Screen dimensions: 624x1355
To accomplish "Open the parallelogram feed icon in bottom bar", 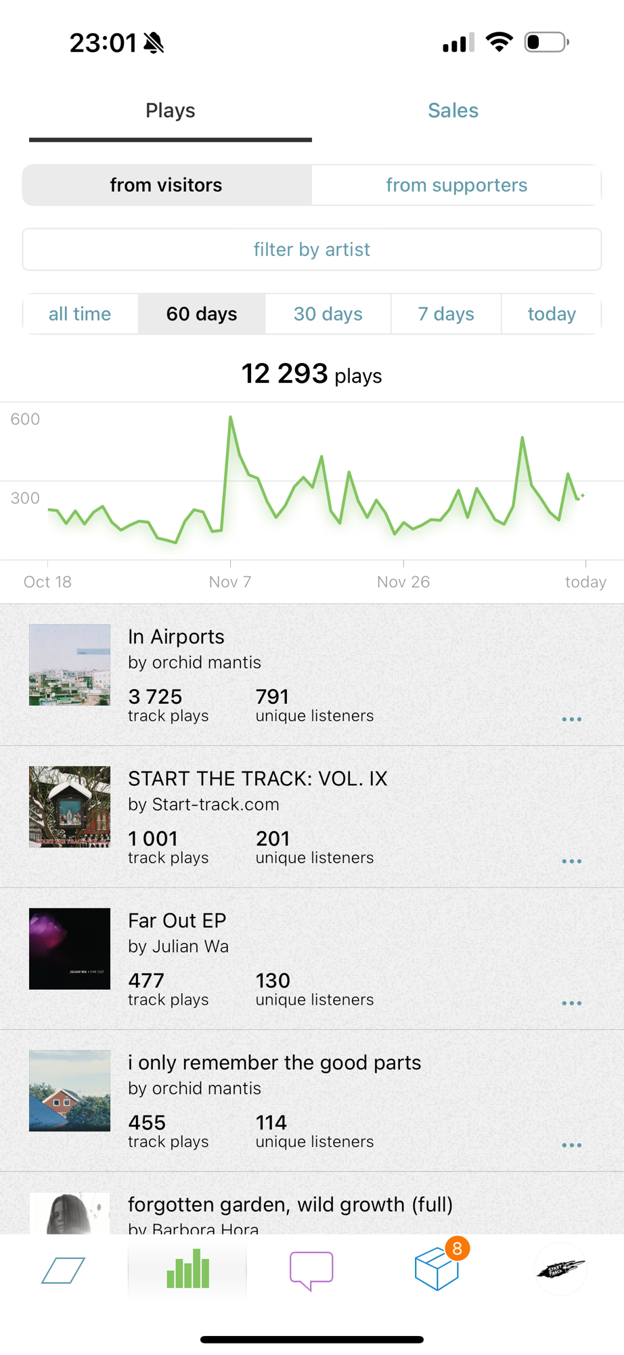I will [63, 1270].
